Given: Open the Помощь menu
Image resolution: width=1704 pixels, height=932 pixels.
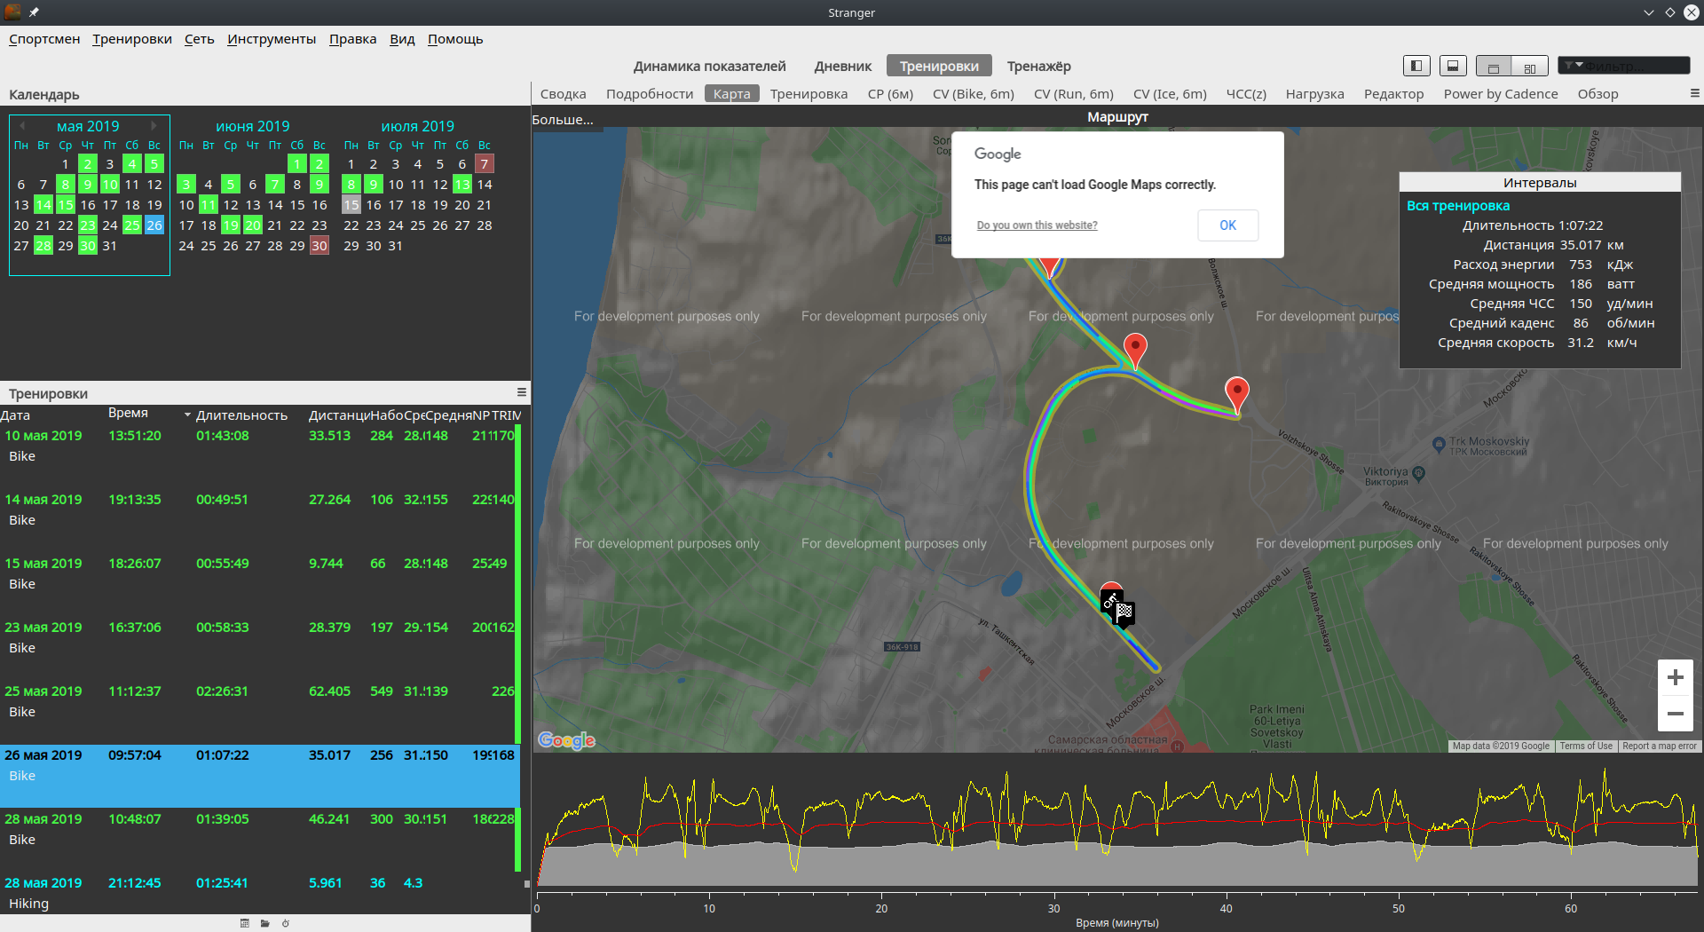Looking at the screenshot, I should (x=455, y=39).
